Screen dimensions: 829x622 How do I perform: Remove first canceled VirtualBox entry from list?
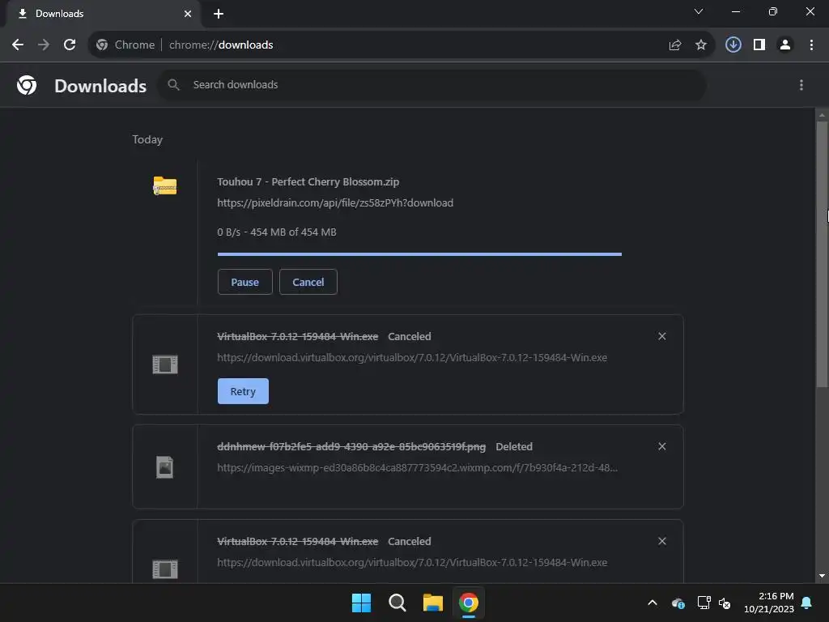point(662,336)
